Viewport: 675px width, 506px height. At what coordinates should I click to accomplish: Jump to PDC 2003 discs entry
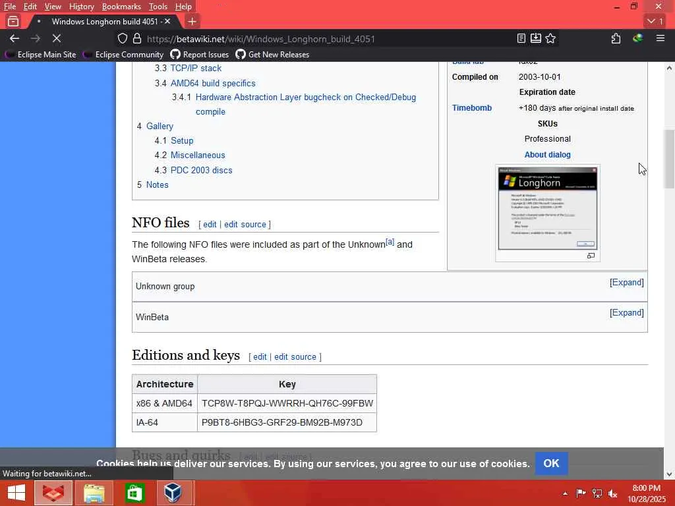(202, 170)
